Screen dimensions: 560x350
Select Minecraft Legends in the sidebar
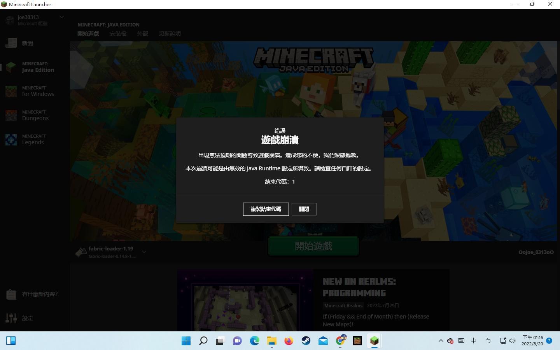[35, 140]
